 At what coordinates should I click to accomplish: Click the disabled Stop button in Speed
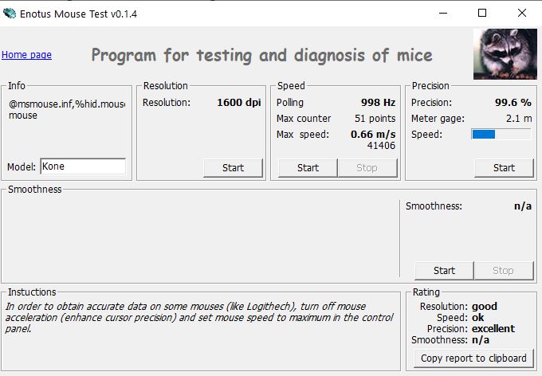click(x=367, y=168)
